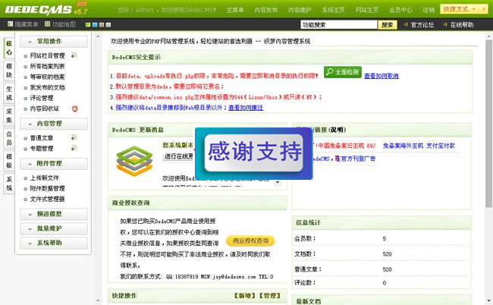Click the green 全面检测 button
The image size is (493, 305).
tap(343, 72)
